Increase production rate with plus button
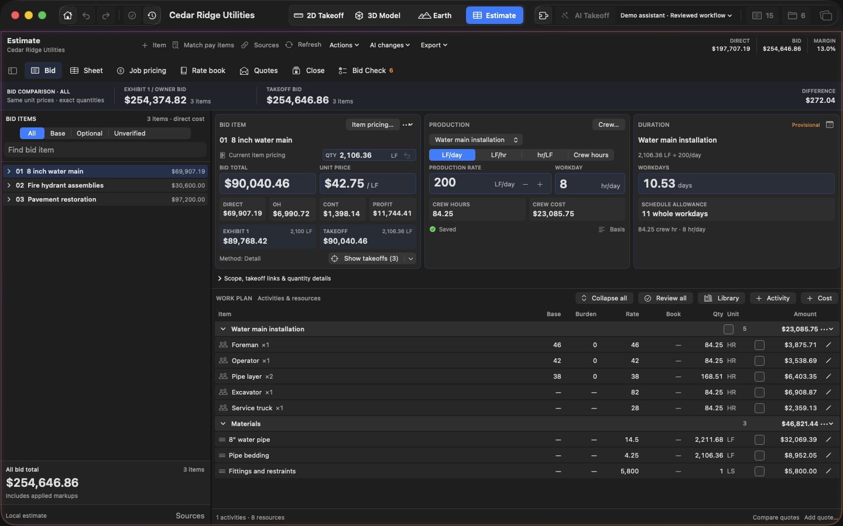The image size is (843, 526). [540, 184]
